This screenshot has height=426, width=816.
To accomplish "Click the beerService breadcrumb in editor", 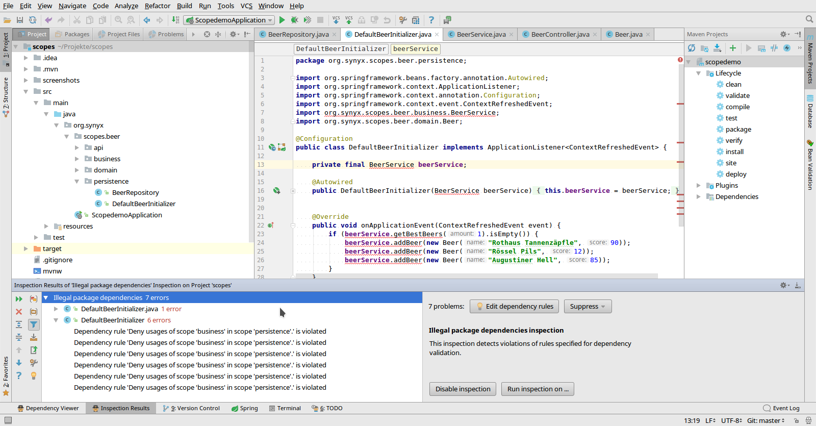I will tap(416, 49).
